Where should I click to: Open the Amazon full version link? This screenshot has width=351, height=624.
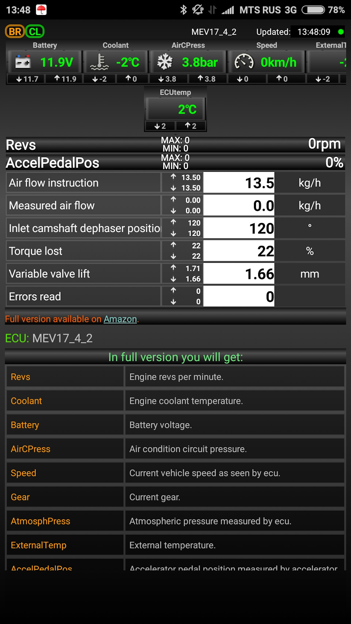(120, 319)
